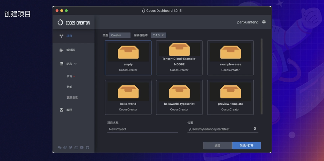Open the 教程 section
The image size is (324, 161).
[x=74, y=110]
